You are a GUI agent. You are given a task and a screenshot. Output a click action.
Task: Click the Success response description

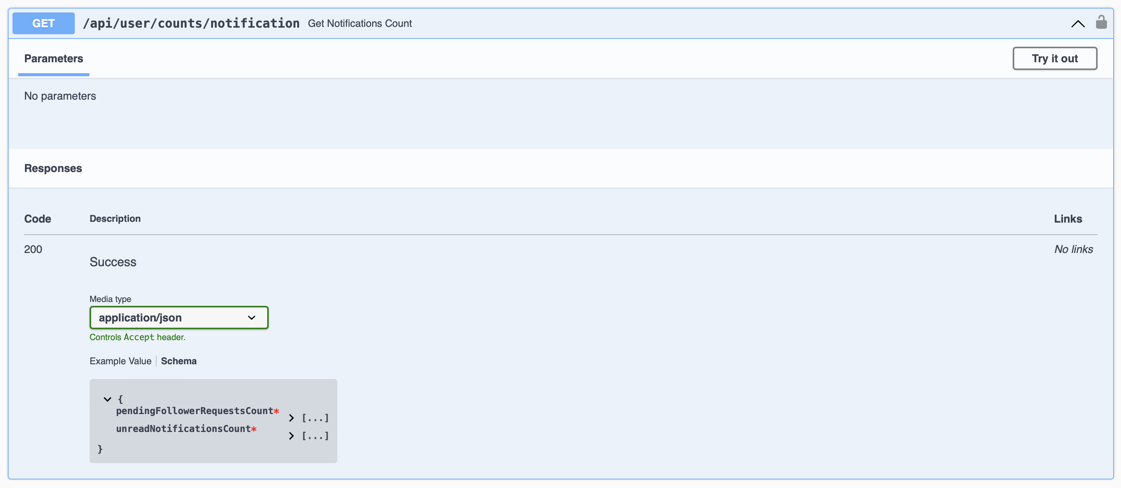pos(113,262)
